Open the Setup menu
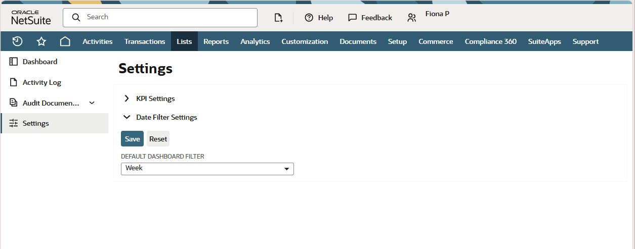Image resolution: width=635 pixels, height=249 pixels. pos(397,41)
